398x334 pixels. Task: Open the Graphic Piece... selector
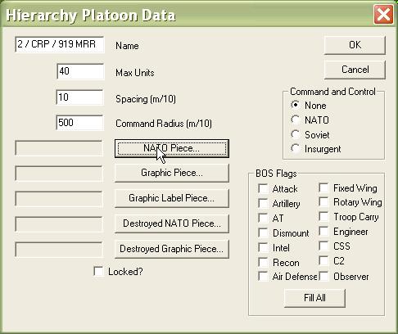pyautogui.click(x=172, y=173)
